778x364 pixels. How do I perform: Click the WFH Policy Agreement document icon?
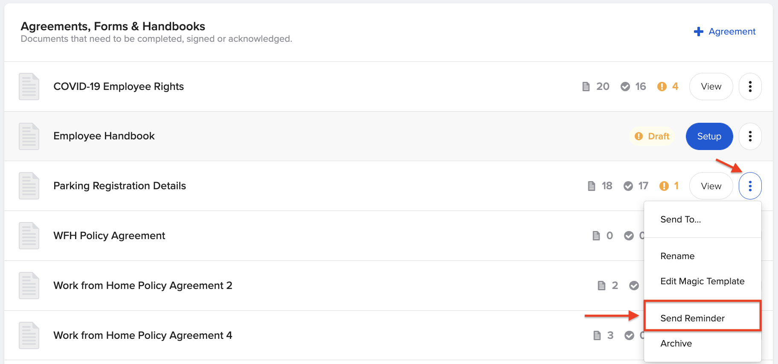(29, 236)
